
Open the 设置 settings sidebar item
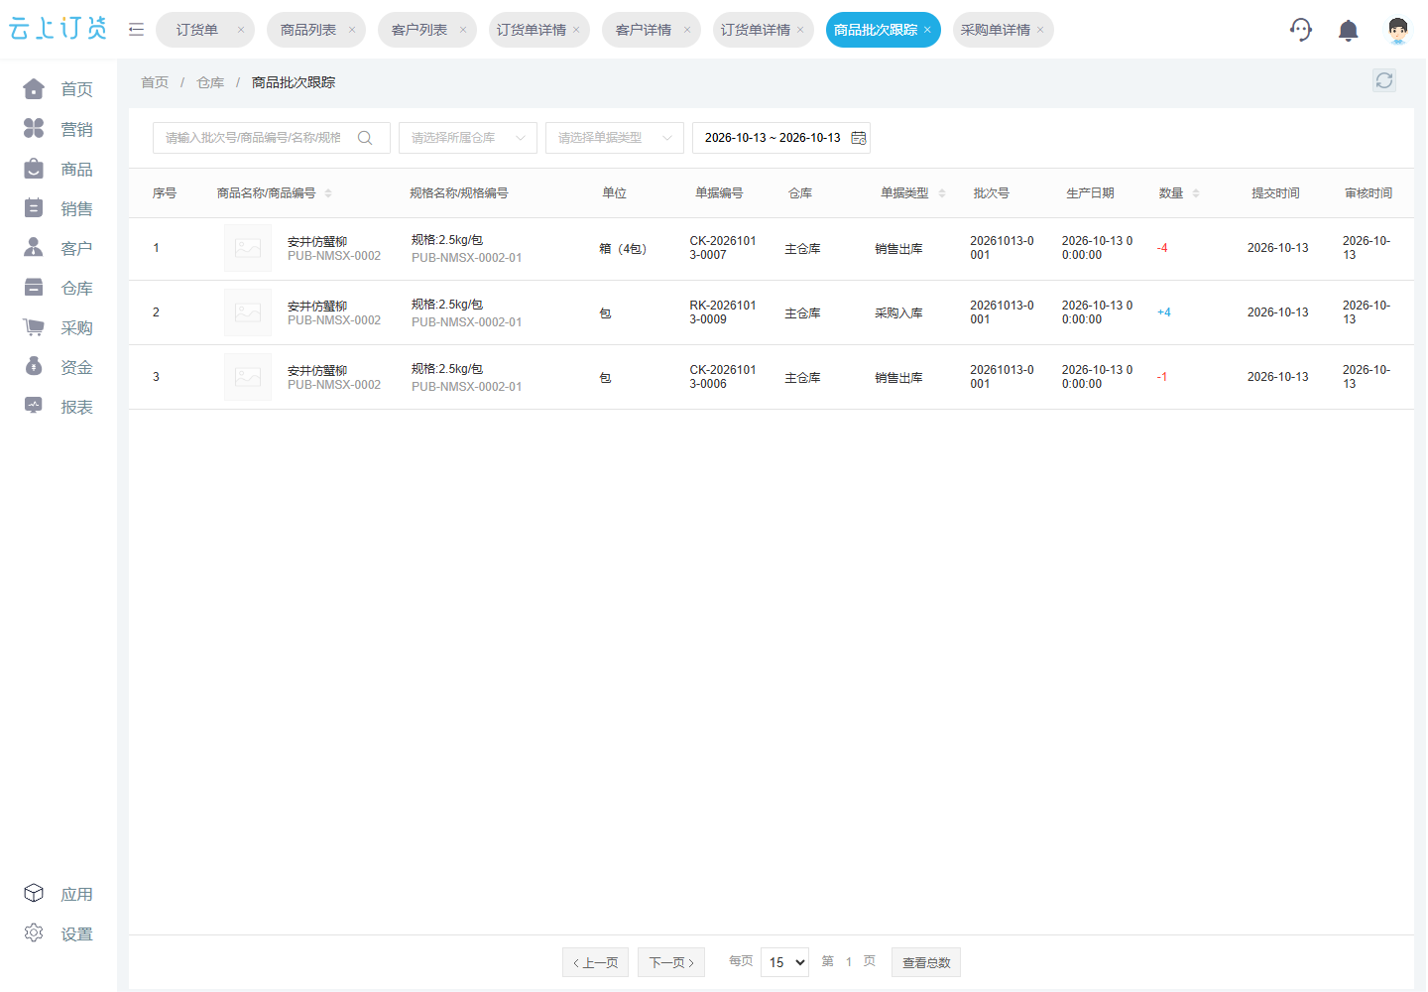coord(58,933)
